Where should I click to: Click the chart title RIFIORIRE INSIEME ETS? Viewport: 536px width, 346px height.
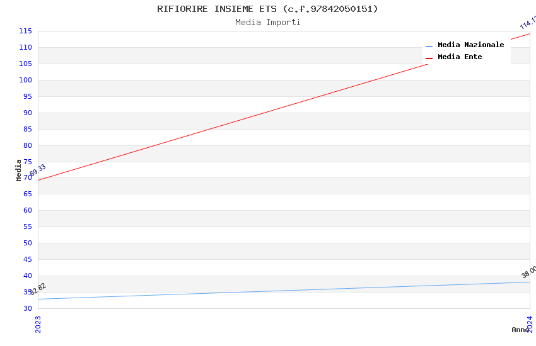[267, 9]
